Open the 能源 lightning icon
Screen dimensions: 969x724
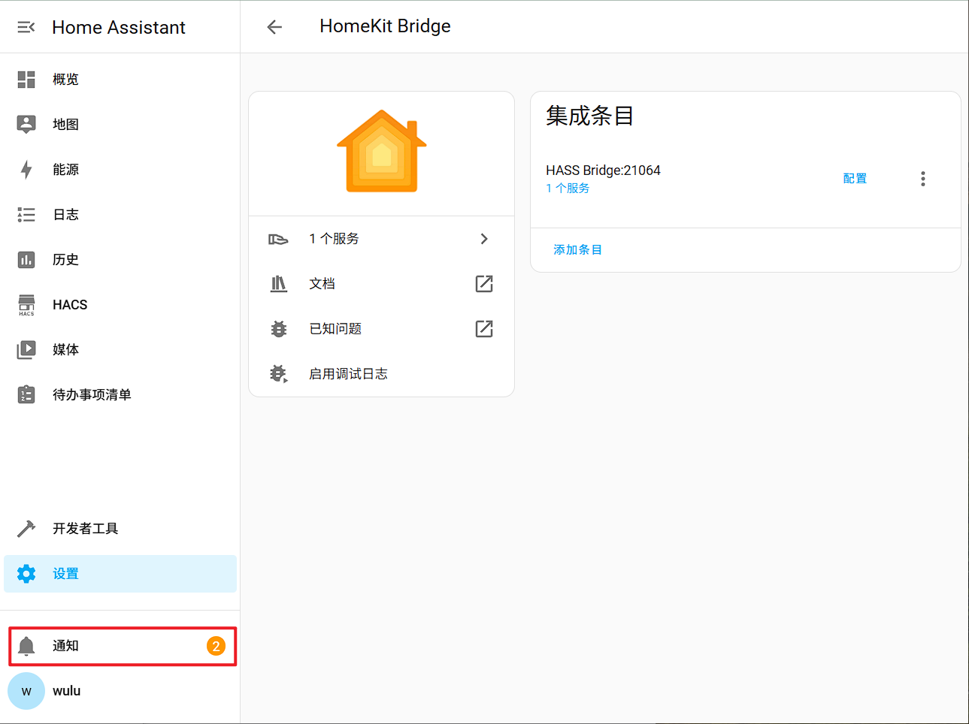26,170
